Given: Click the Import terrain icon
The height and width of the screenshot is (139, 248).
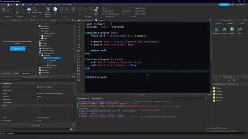Looking at the screenshot, I should click(x=224, y=29).
